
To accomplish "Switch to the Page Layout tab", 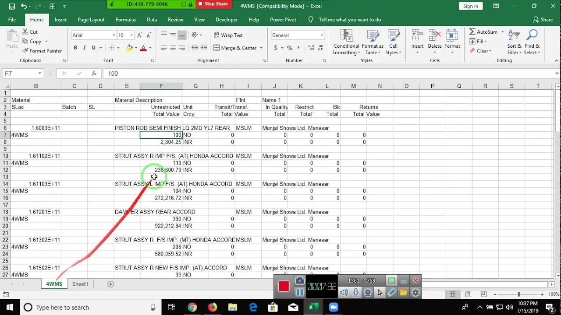I will [x=91, y=20].
